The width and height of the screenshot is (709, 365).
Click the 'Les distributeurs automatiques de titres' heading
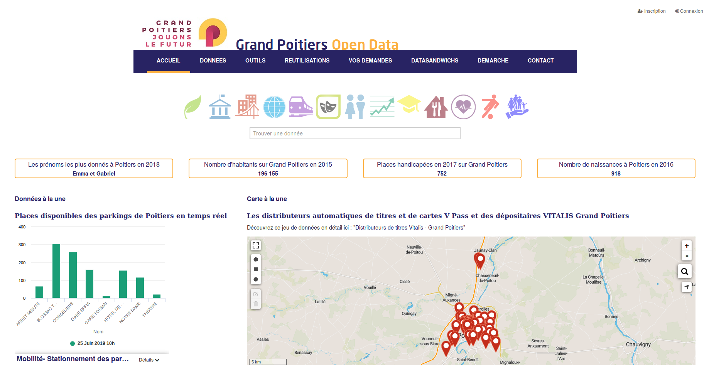(438, 216)
